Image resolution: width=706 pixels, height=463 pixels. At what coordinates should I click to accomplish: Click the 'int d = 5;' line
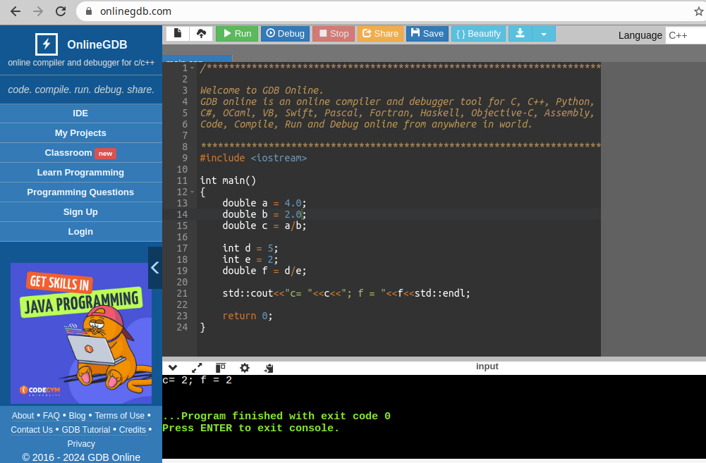point(250,248)
